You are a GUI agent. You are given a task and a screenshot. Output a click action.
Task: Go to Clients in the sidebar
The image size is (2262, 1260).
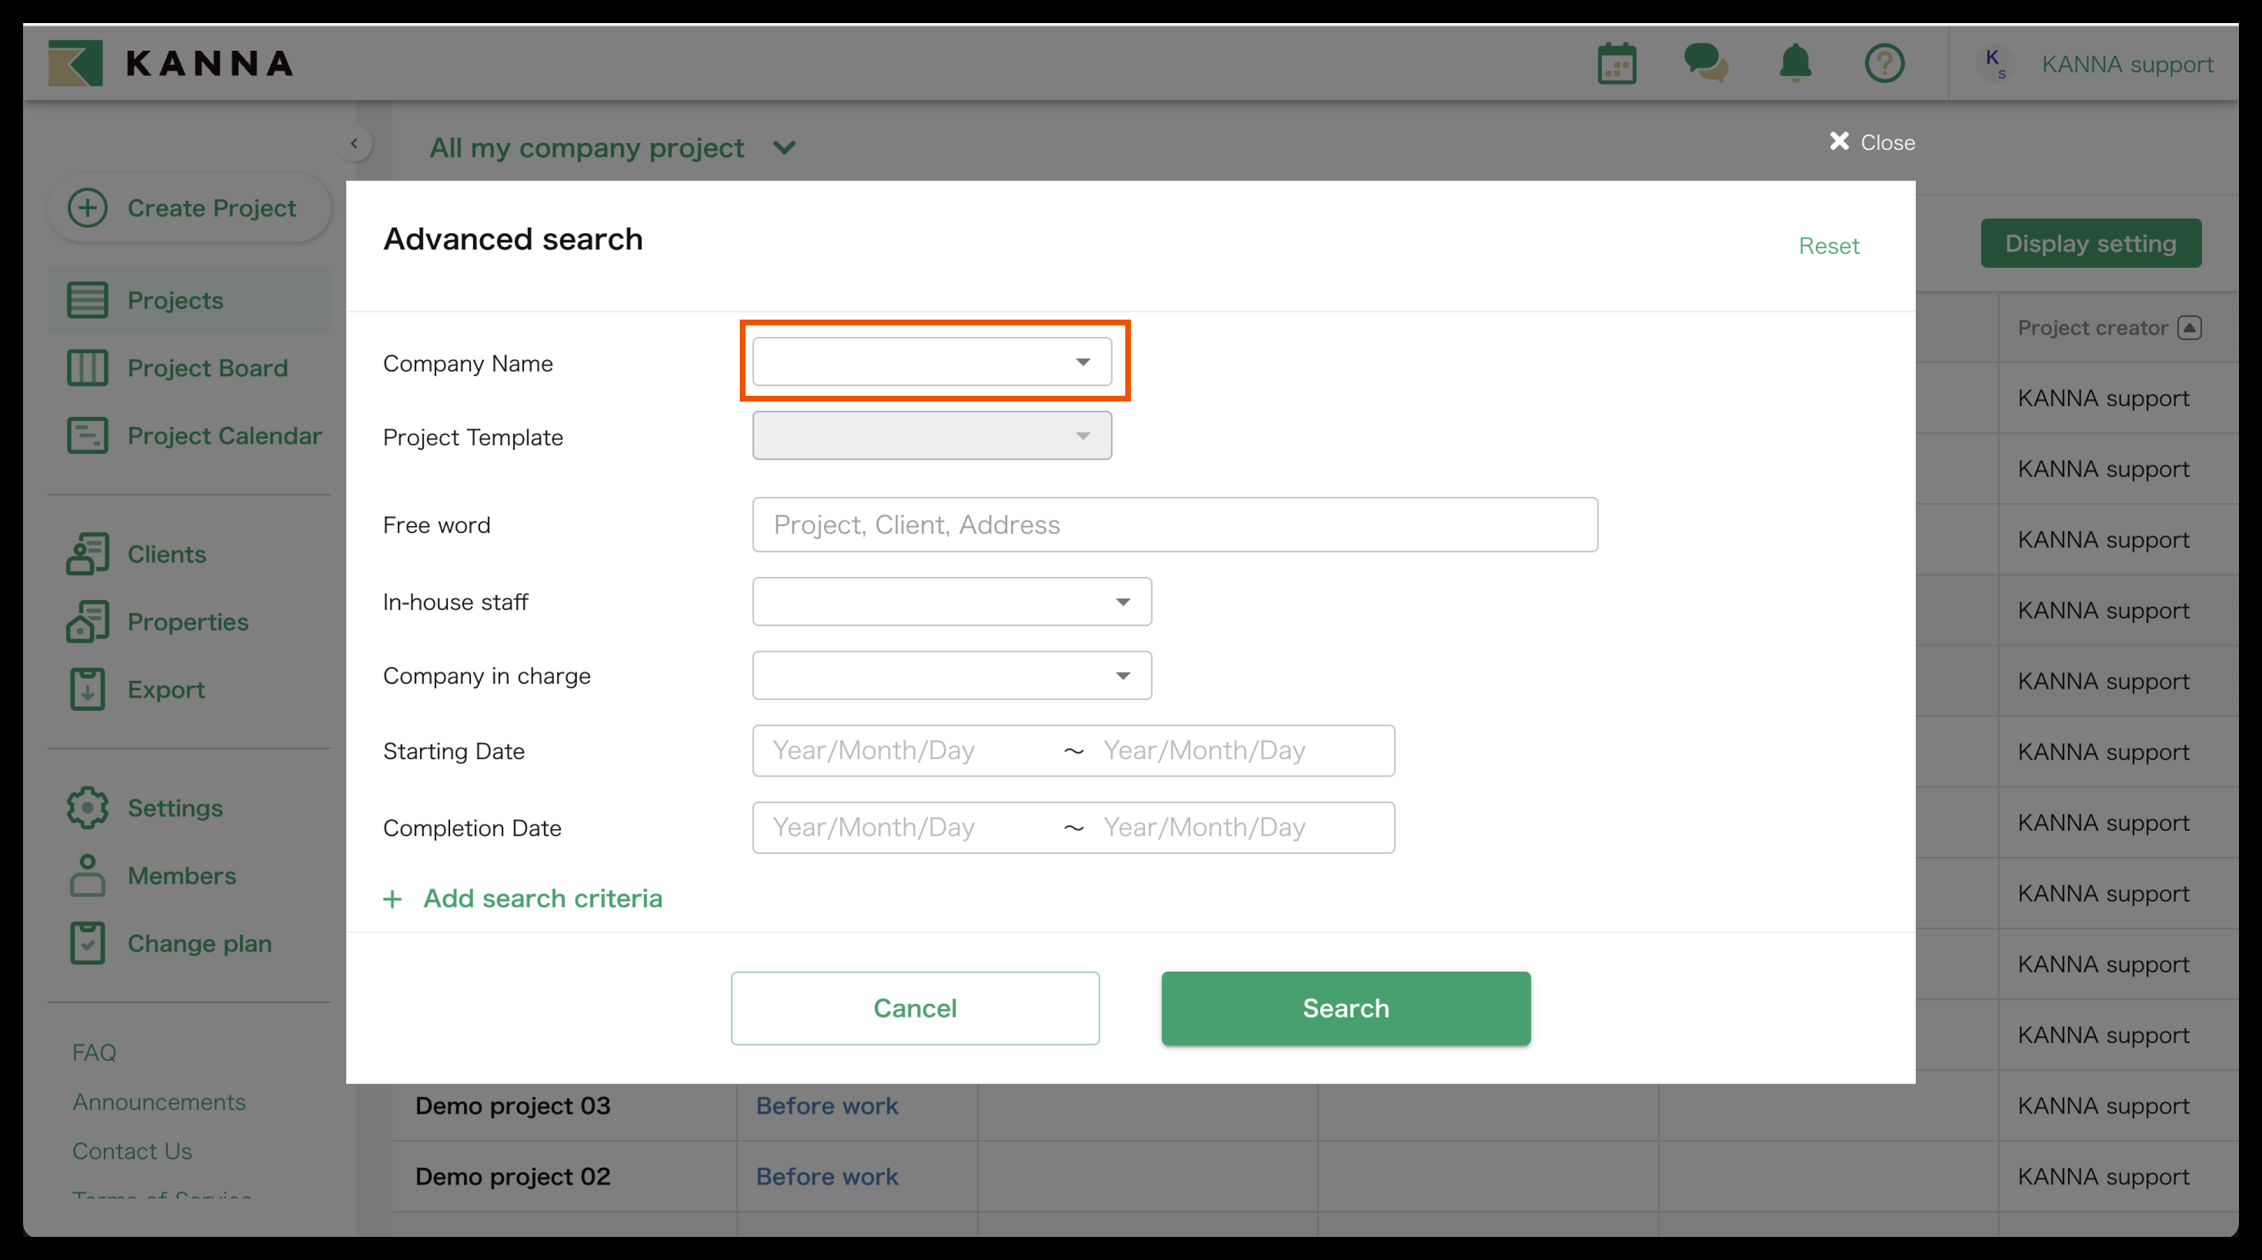[x=166, y=554]
